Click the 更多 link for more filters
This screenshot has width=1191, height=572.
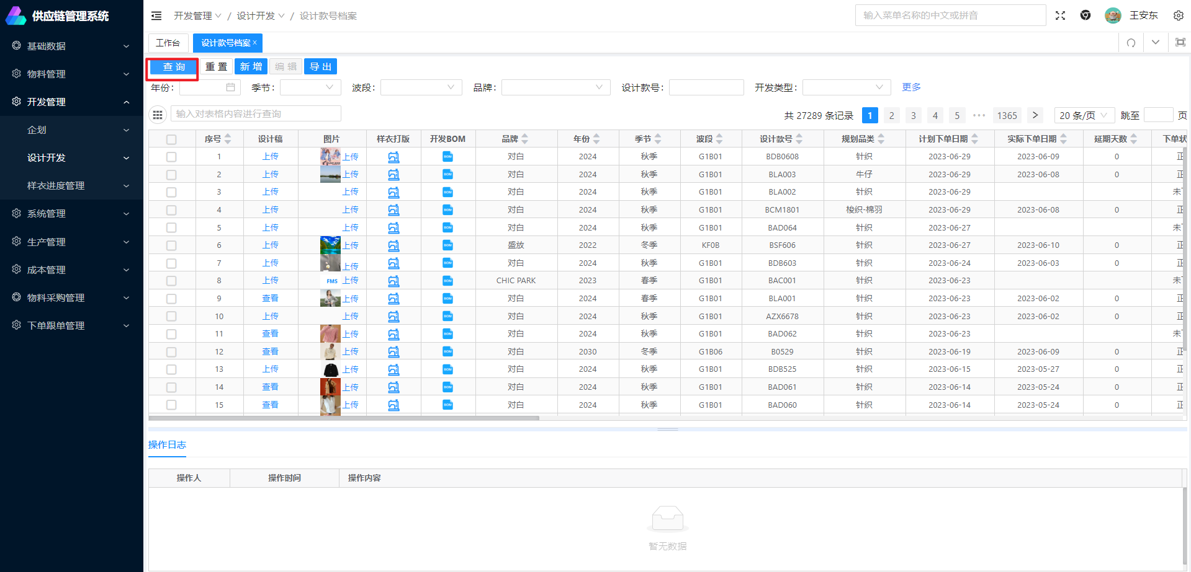tap(911, 87)
